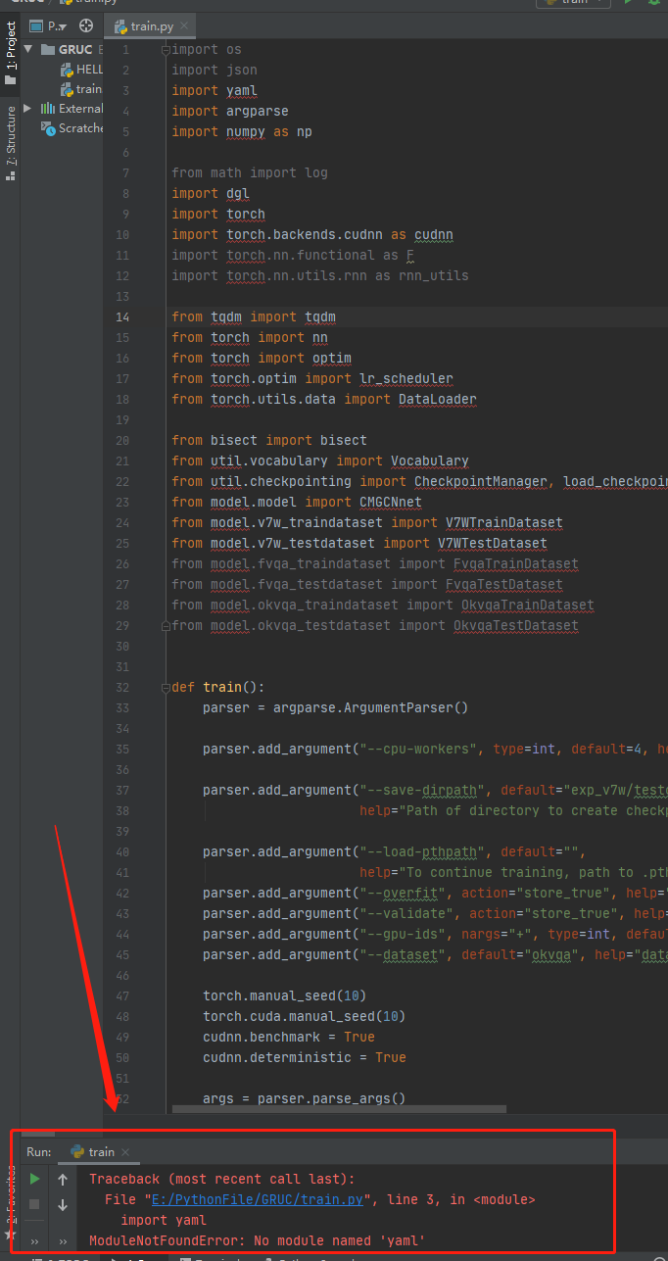This screenshot has height=1261, width=668.
Task: Click the gray Stop process button
Action: [x=34, y=1204]
